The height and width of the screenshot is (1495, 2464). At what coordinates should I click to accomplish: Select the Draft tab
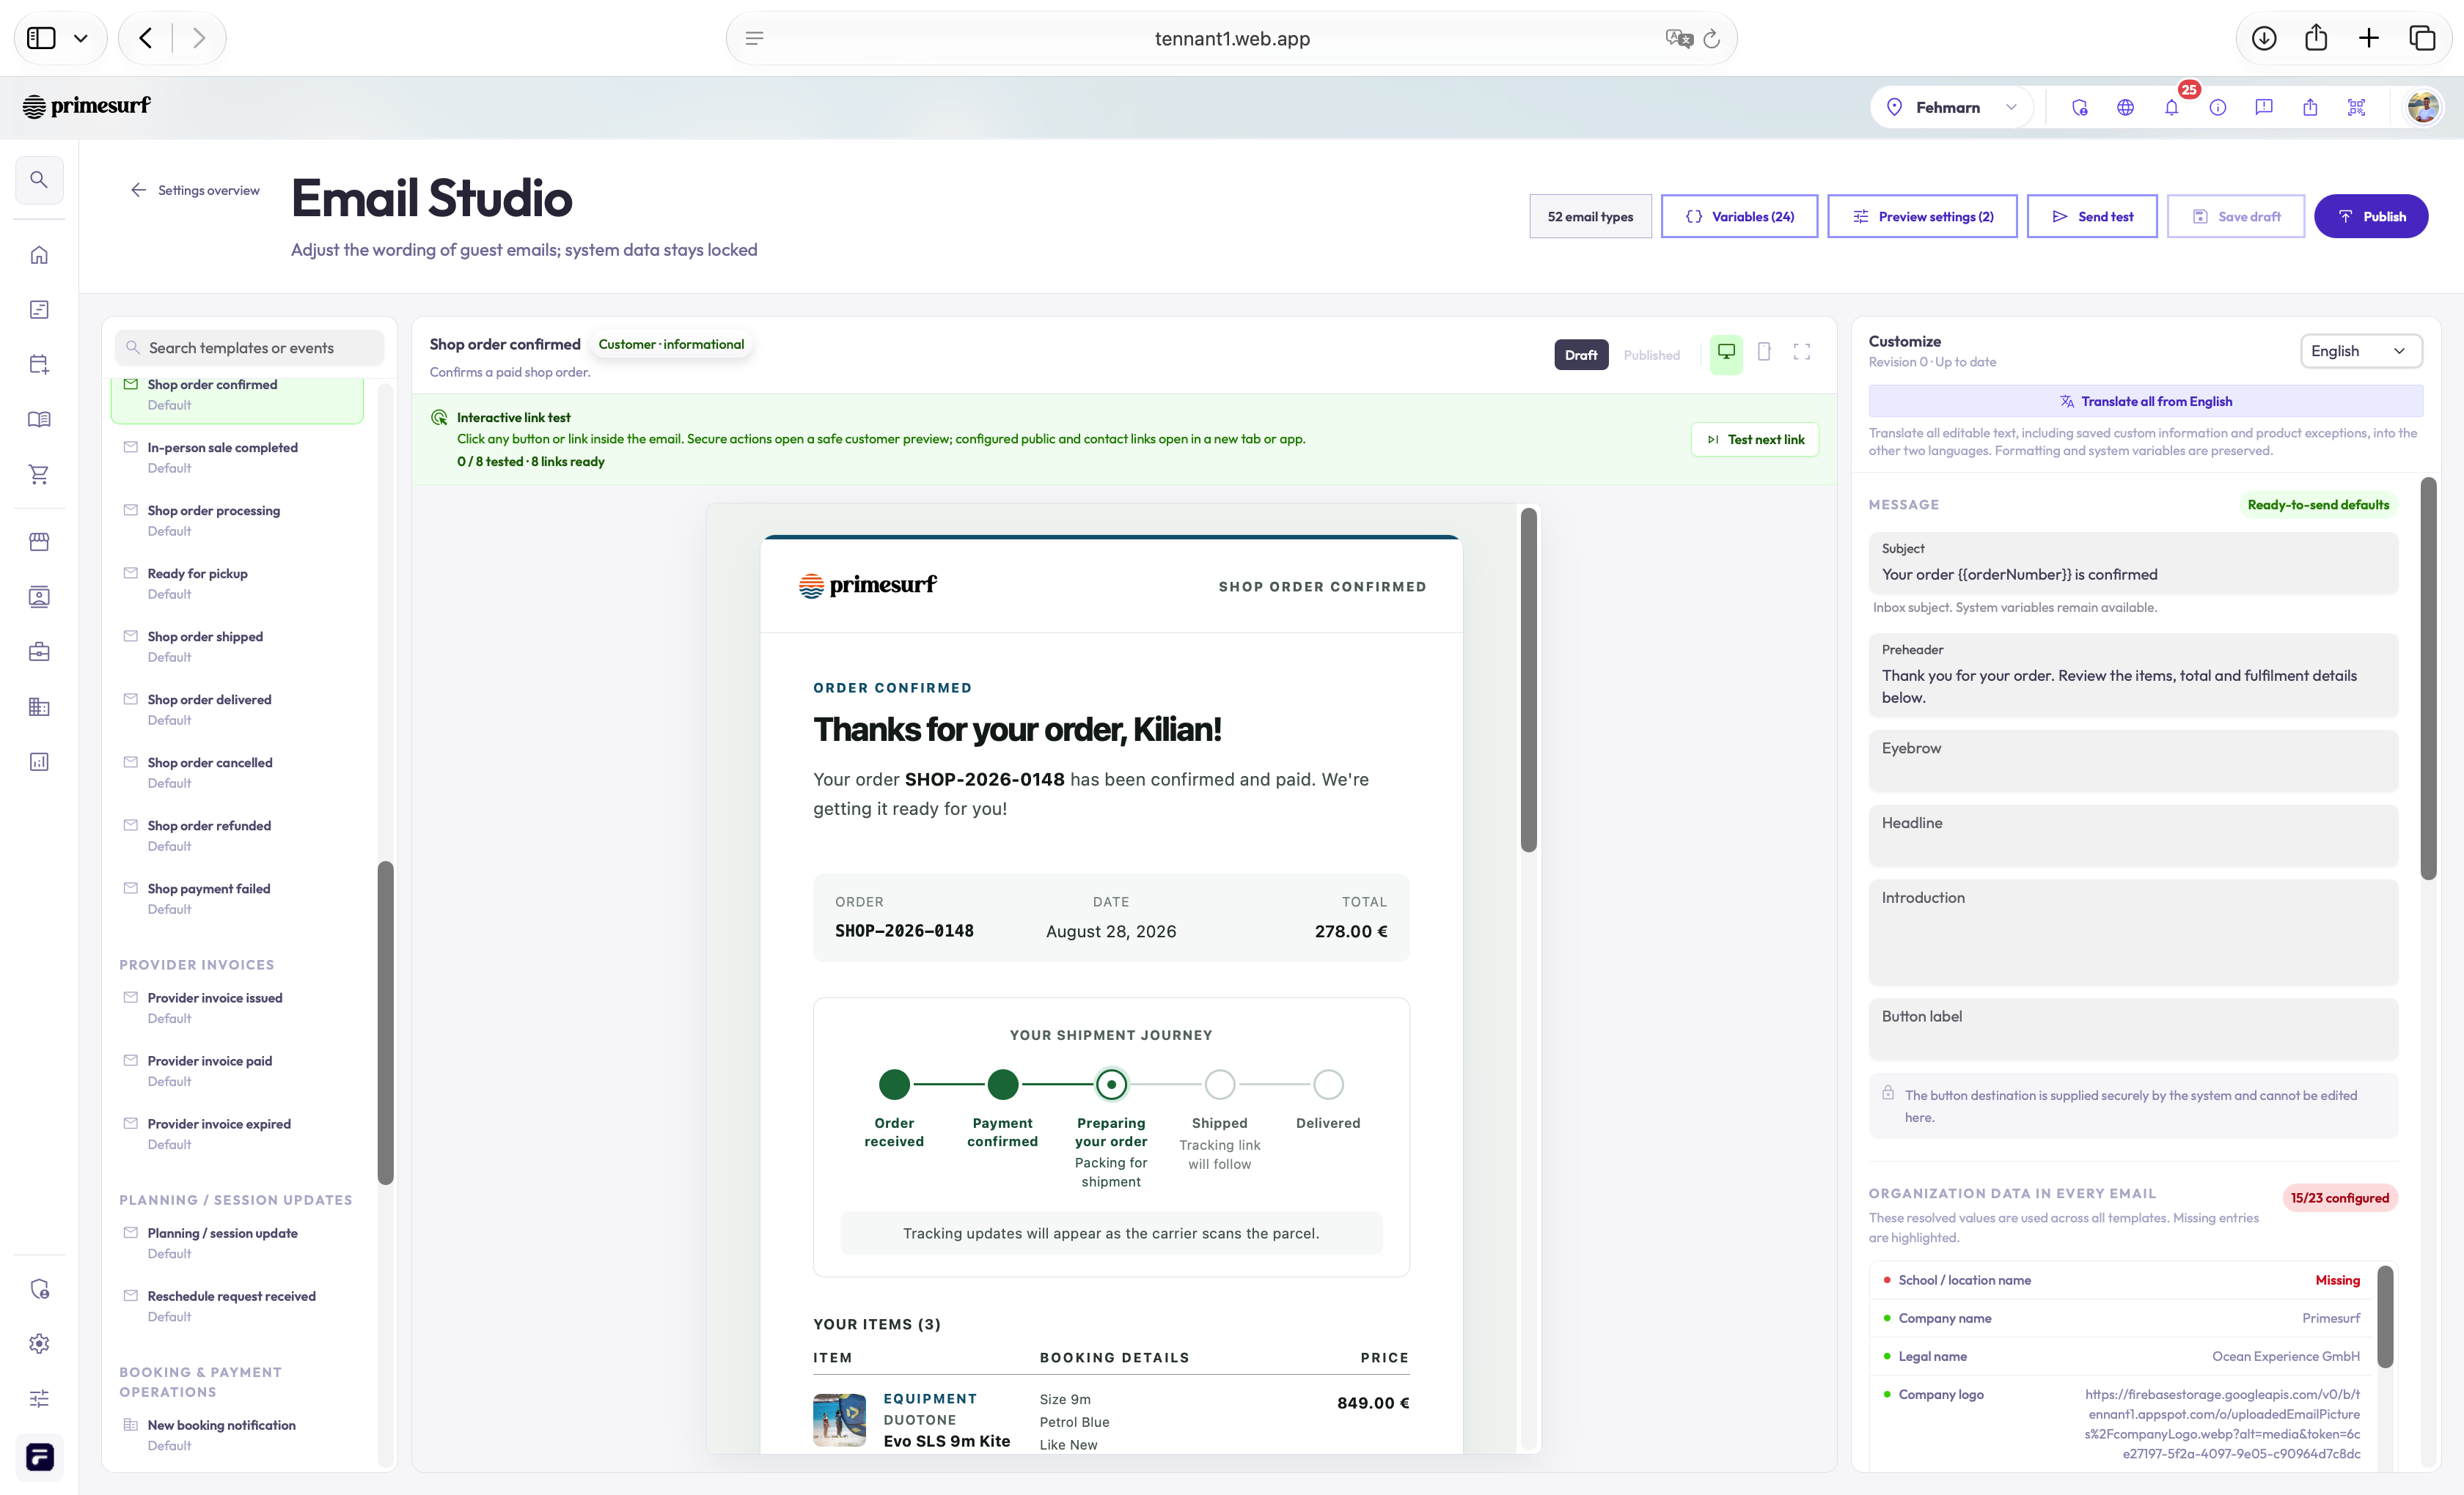click(x=1581, y=355)
